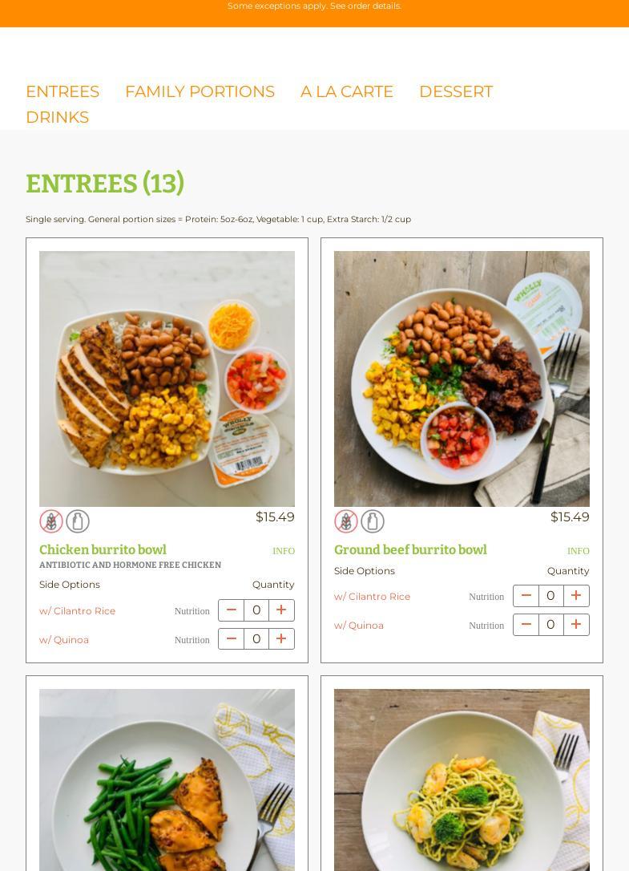Decrease Chicken bowl Cilantro Rice quantity
The width and height of the screenshot is (629, 871).
pyautogui.click(x=231, y=610)
